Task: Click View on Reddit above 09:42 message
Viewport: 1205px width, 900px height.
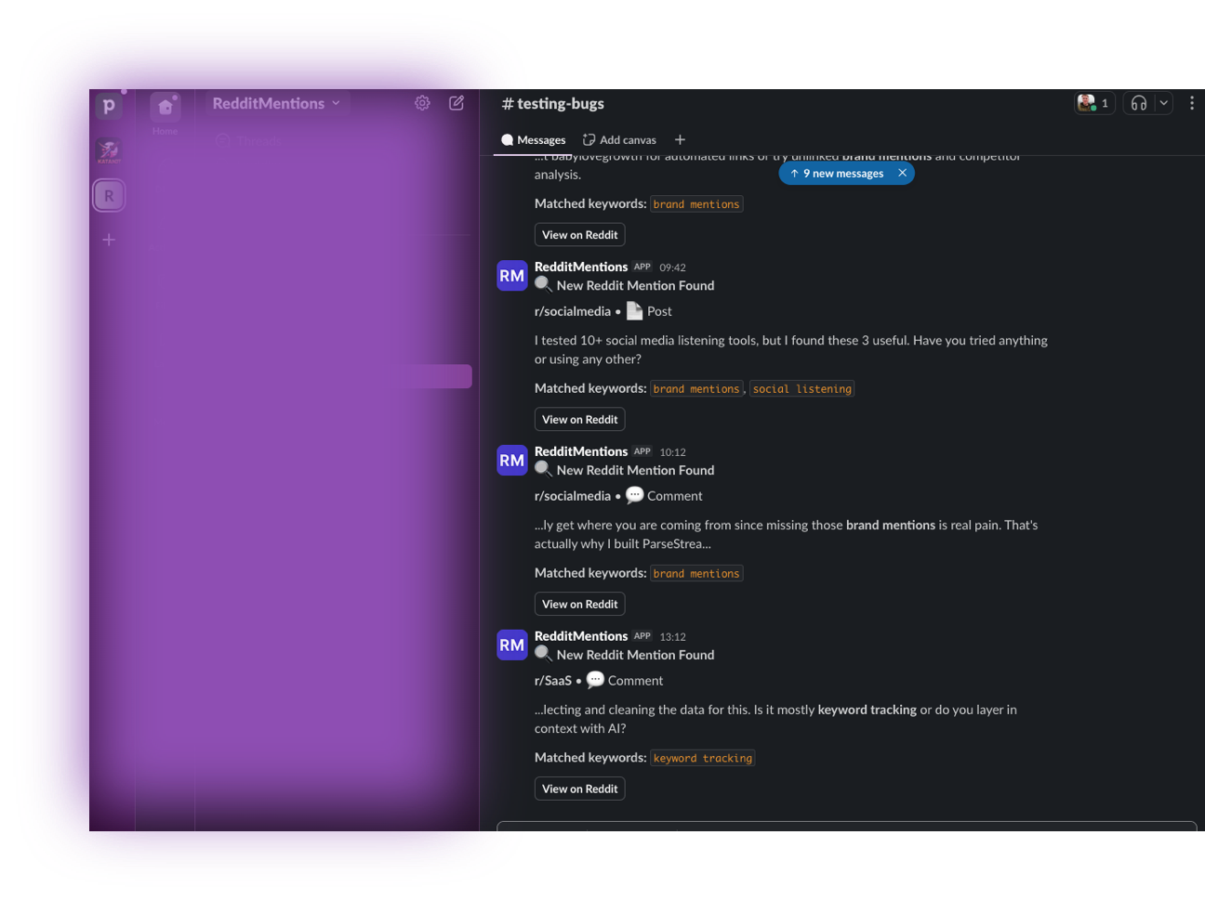Action: (x=580, y=235)
